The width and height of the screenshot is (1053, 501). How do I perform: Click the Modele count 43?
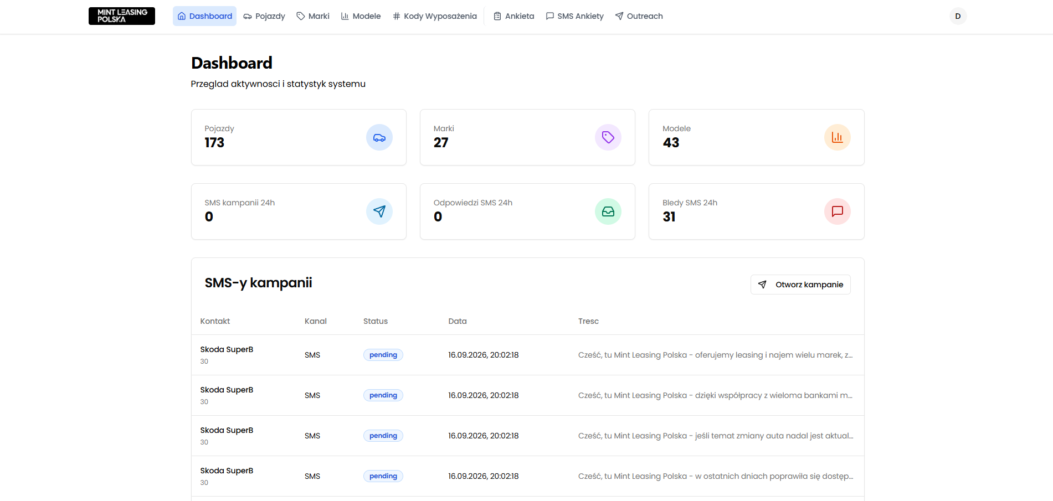point(671,143)
